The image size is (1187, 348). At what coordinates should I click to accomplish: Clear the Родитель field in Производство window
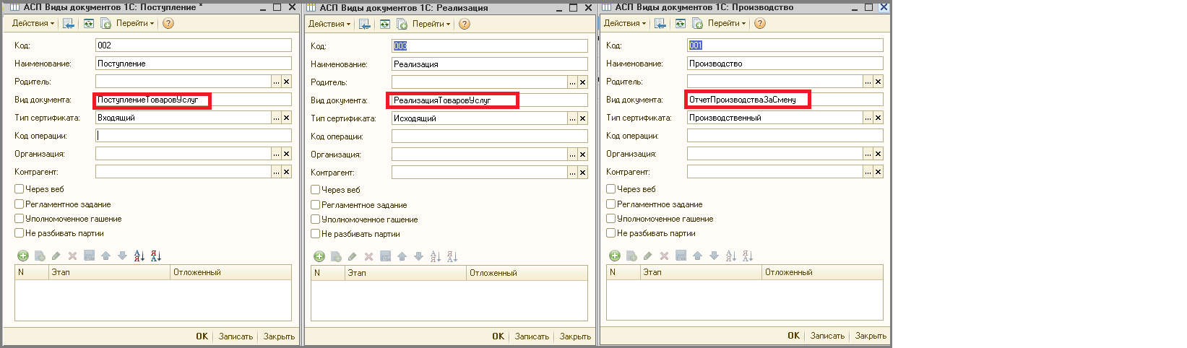878,82
